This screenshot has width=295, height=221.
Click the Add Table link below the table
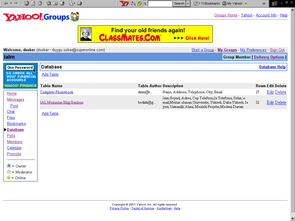click(50, 113)
